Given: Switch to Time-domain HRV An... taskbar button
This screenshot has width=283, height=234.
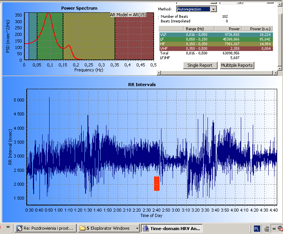Looking at the screenshot, I should (172, 229).
